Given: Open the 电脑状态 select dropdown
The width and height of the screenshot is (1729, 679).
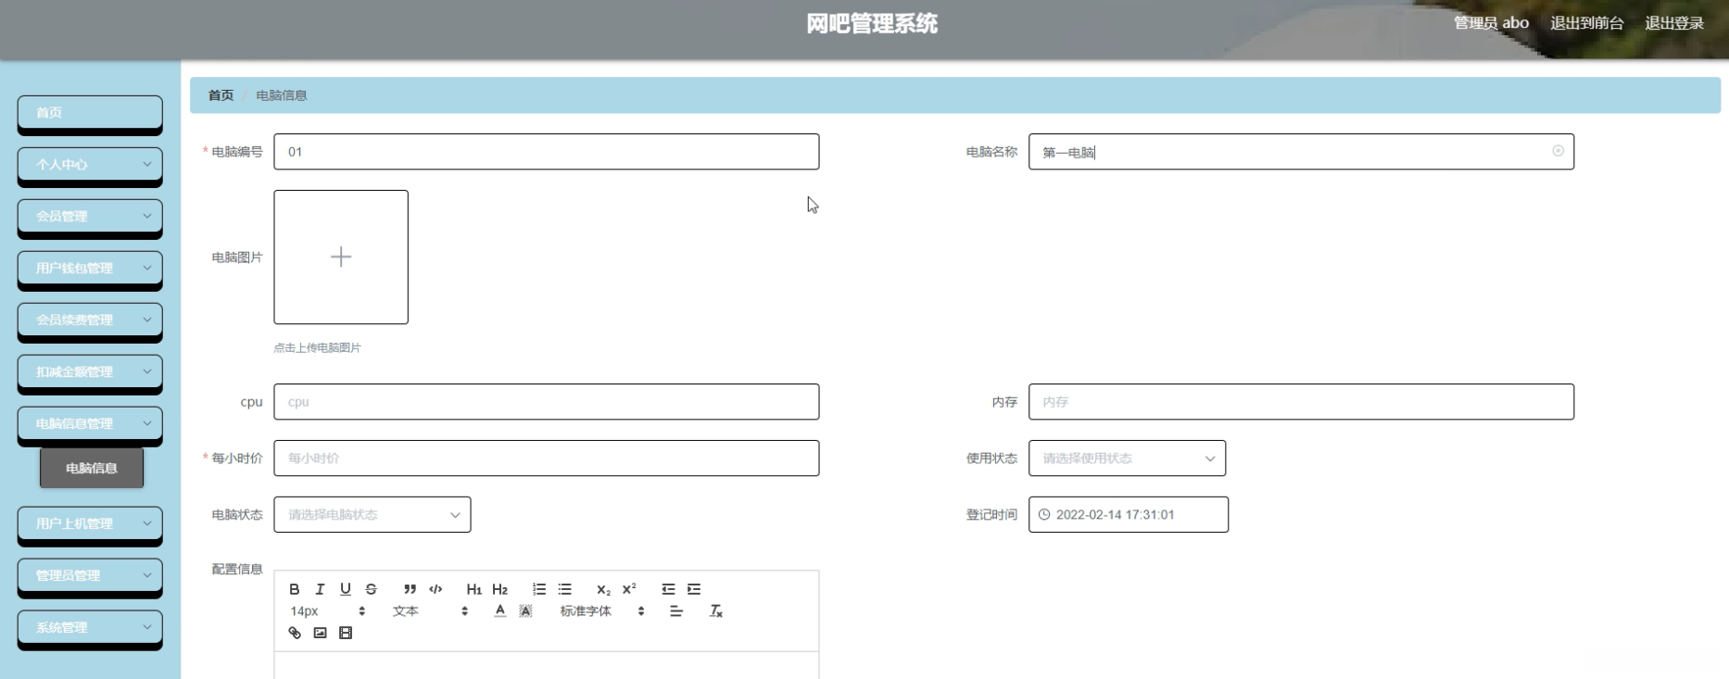Looking at the screenshot, I should (372, 515).
